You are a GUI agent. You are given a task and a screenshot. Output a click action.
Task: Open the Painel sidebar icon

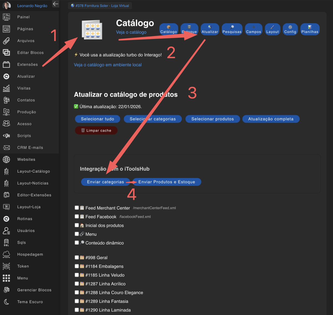(6, 17)
